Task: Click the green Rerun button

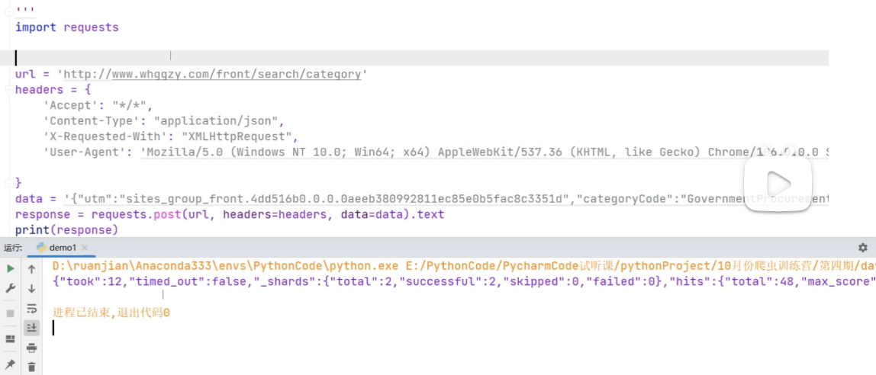Action: click(x=10, y=269)
